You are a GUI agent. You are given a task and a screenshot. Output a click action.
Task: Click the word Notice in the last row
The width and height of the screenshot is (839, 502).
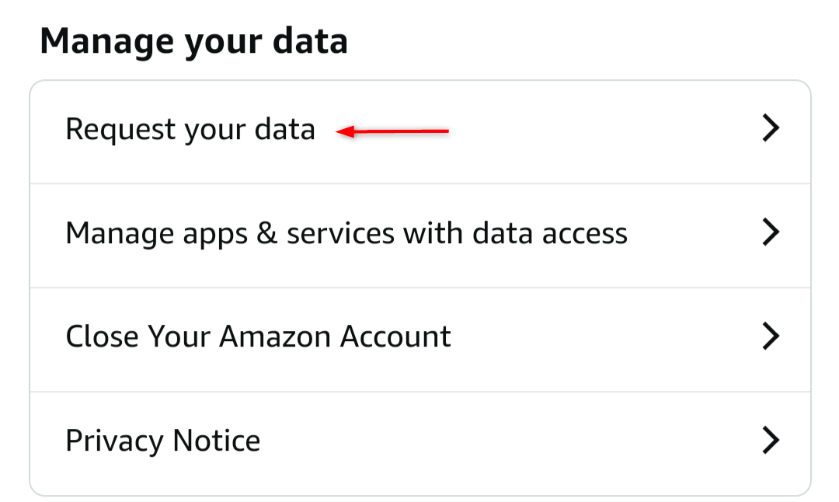(217, 441)
